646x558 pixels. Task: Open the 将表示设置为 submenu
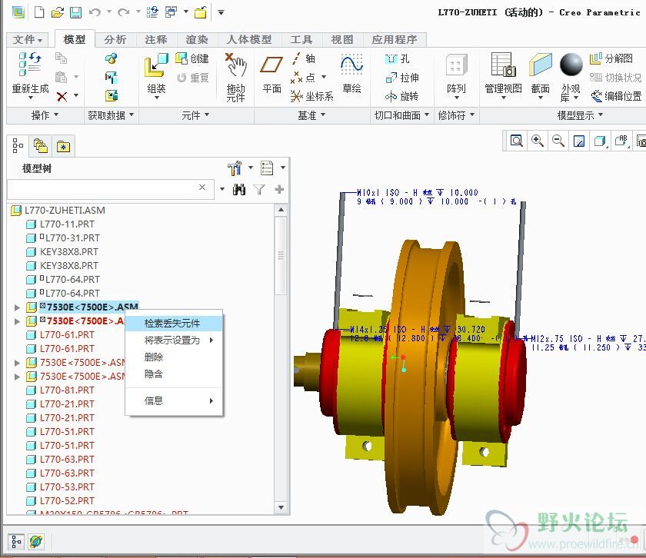click(x=174, y=340)
